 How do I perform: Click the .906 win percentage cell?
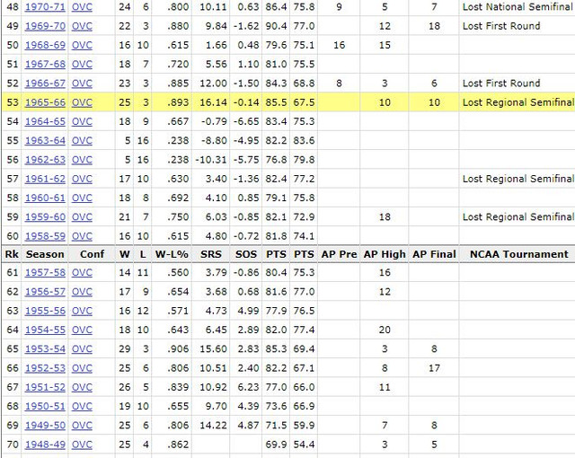tap(178, 348)
